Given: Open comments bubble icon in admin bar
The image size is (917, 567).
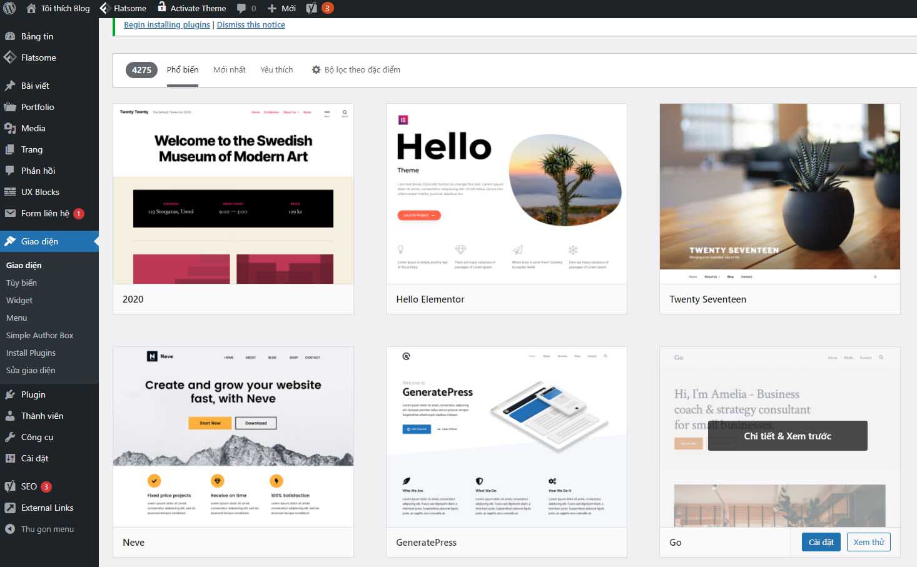Looking at the screenshot, I should (x=241, y=9).
